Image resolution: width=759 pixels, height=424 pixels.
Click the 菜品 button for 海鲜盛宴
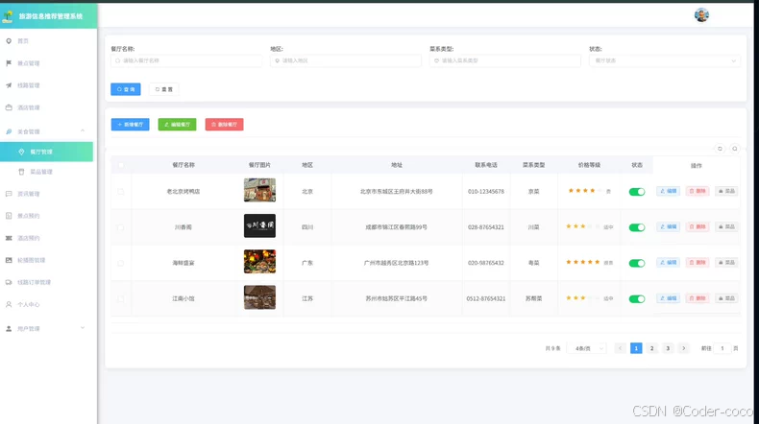click(x=726, y=263)
